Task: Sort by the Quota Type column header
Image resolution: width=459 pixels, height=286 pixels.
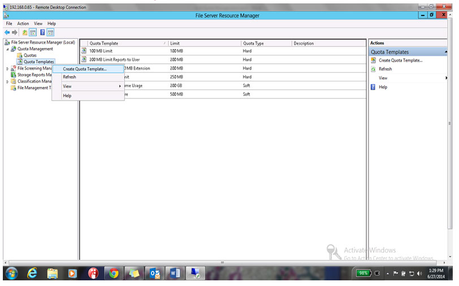Action: [x=266, y=44]
